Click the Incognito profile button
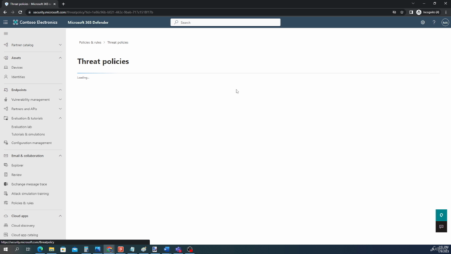The width and height of the screenshot is (451, 254). (428, 12)
